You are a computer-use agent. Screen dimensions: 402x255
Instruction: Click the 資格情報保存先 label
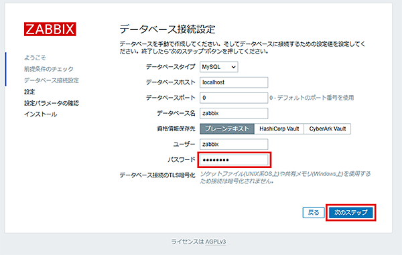(176, 129)
